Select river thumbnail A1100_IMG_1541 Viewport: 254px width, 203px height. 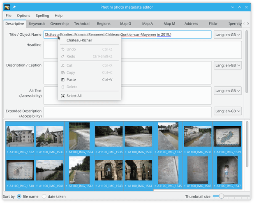pos(50,172)
